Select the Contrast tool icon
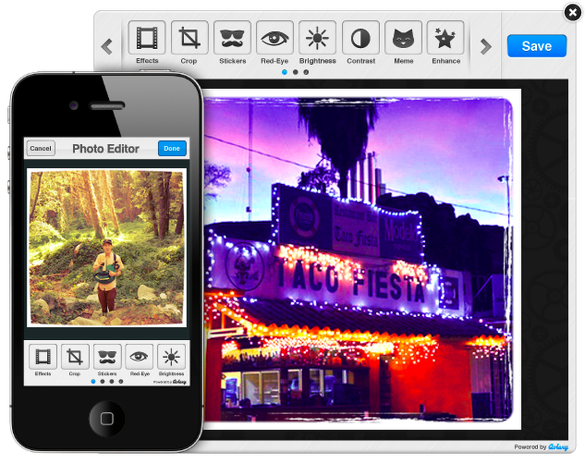The height and width of the screenshot is (464, 585). [x=361, y=38]
